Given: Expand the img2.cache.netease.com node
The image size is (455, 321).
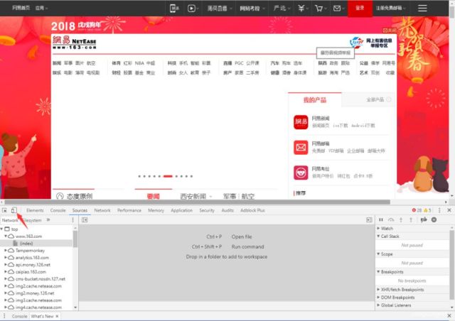Looking at the screenshot, I should [x=6, y=286].
